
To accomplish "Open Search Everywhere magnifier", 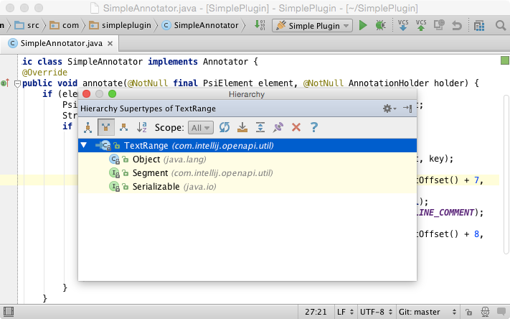I will (x=500, y=25).
